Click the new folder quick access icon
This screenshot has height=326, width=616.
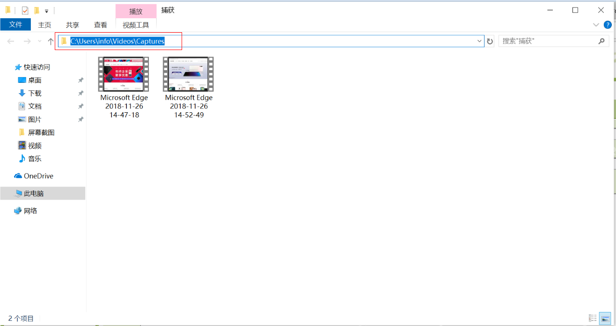37,10
